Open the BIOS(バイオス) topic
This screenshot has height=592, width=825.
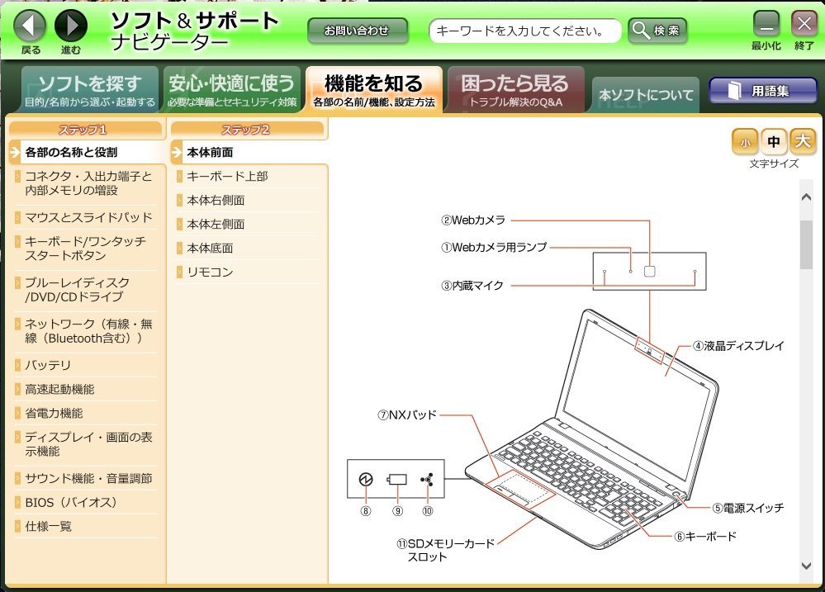click(x=88, y=503)
